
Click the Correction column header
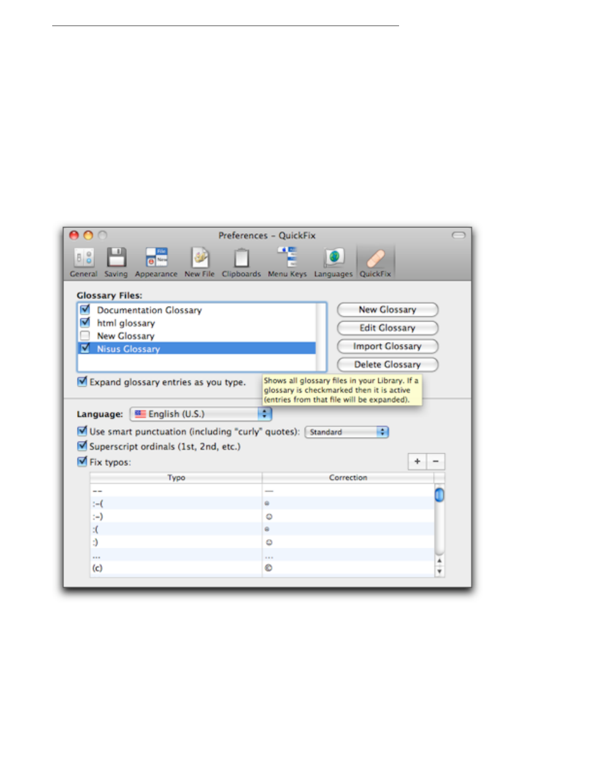coord(348,478)
